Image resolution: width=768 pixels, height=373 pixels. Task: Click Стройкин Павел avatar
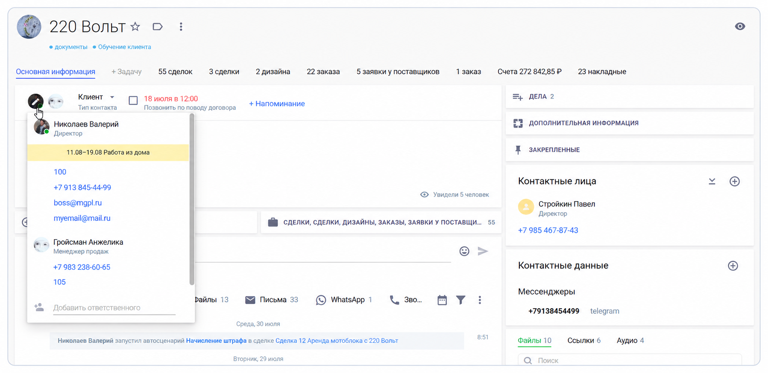click(x=526, y=207)
